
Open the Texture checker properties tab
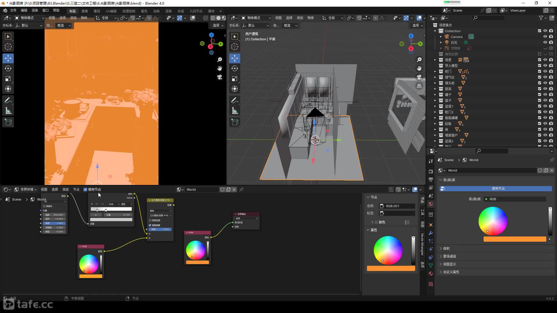431,284
